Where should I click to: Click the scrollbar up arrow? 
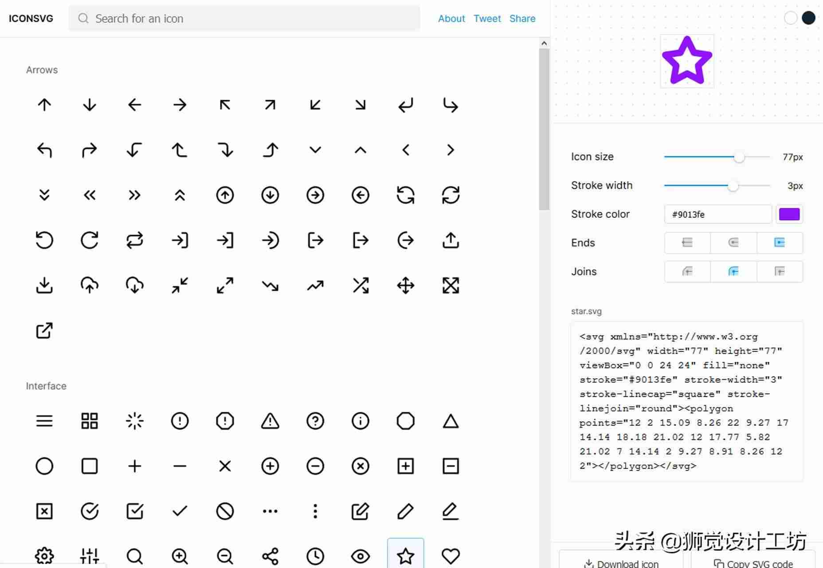pos(544,43)
